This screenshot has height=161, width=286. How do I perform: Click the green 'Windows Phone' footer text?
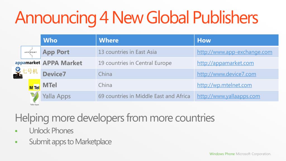[222, 154]
